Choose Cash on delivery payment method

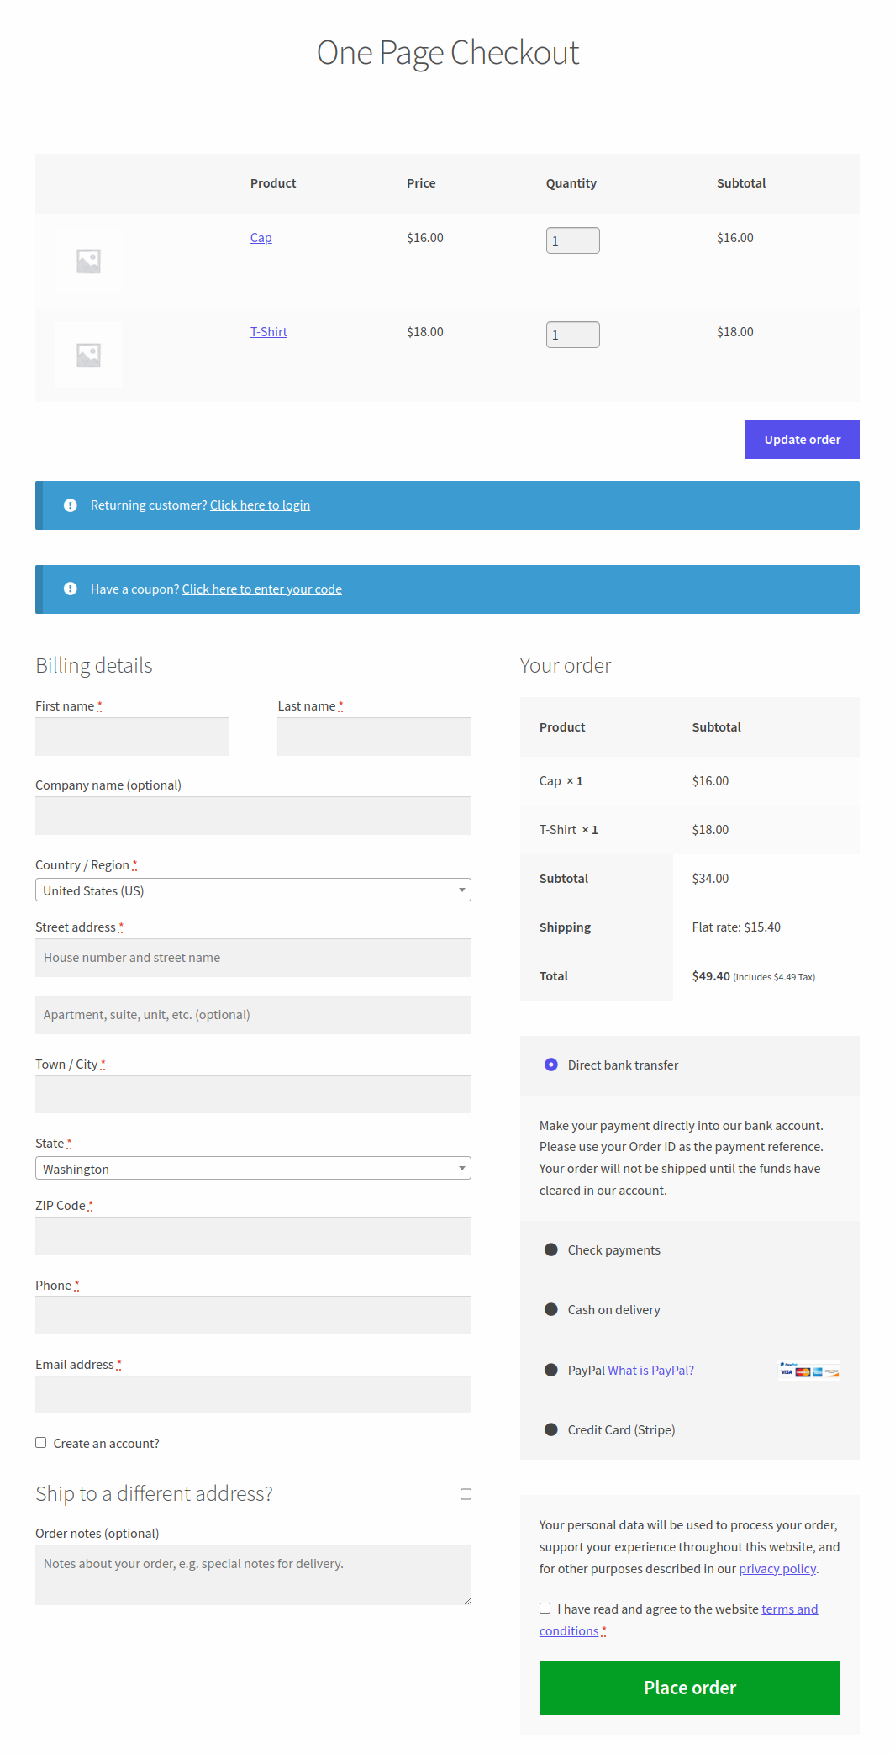click(x=551, y=1310)
